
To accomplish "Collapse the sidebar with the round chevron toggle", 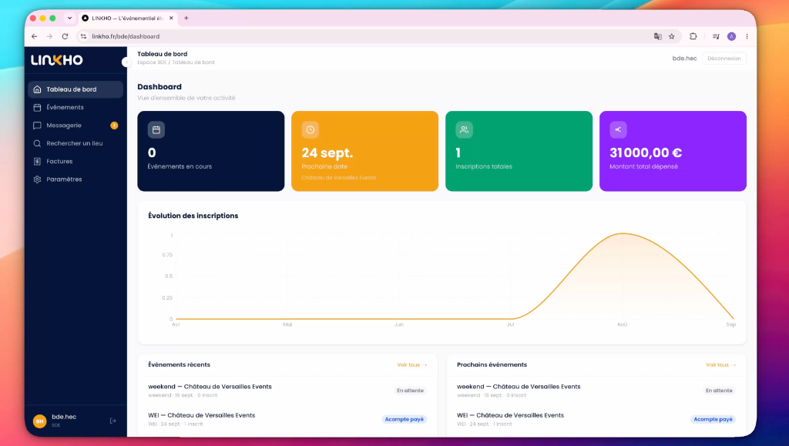I will [126, 62].
